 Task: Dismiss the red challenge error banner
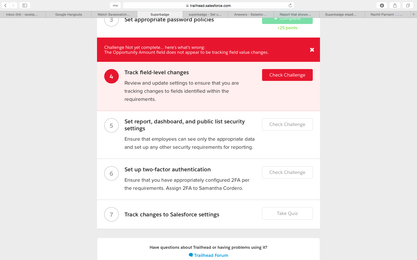(x=312, y=50)
